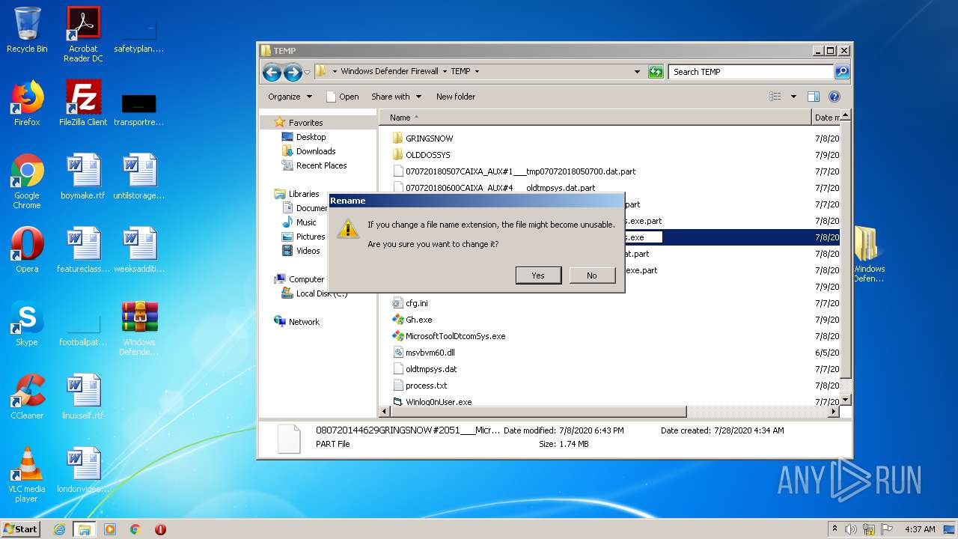Open the Pictures library

tap(310, 237)
